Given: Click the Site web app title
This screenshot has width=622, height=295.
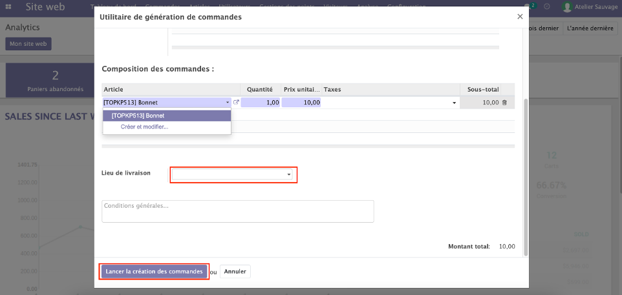Looking at the screenshot, I should pyautogui.click(x=45, y=6).
